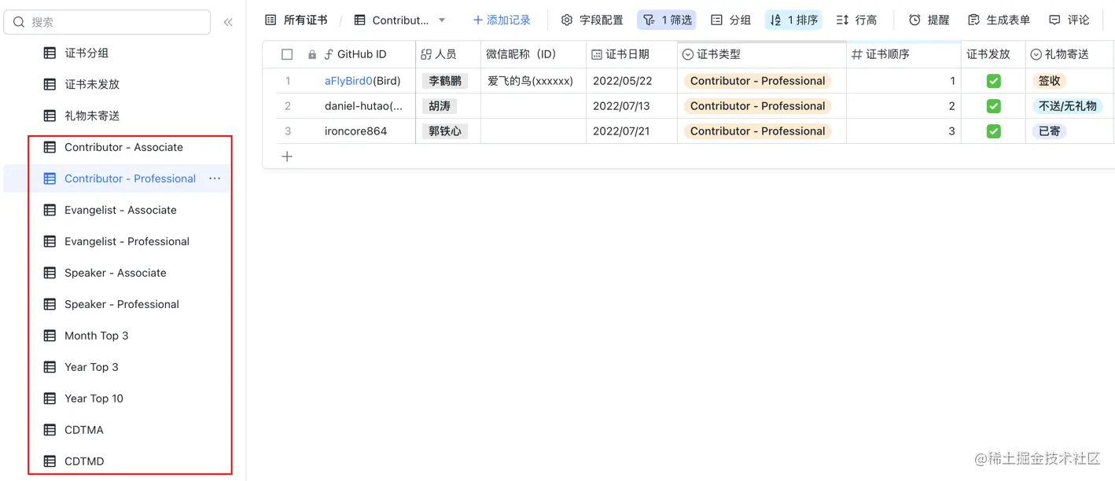Open the view dropdown arrow beside Contribut...
The width and height of the screenshot is (1115, 481).
click(442, 20)
